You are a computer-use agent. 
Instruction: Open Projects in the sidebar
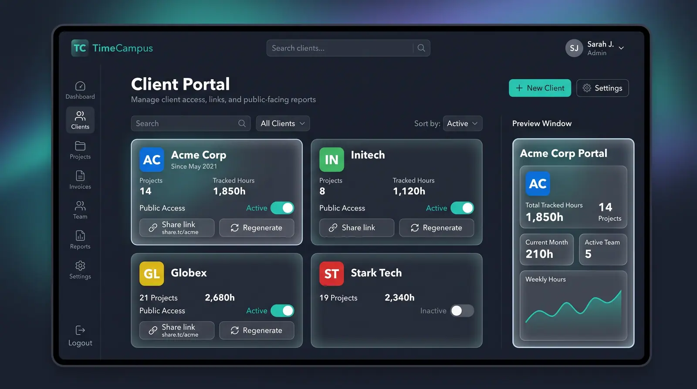[80, 150]
